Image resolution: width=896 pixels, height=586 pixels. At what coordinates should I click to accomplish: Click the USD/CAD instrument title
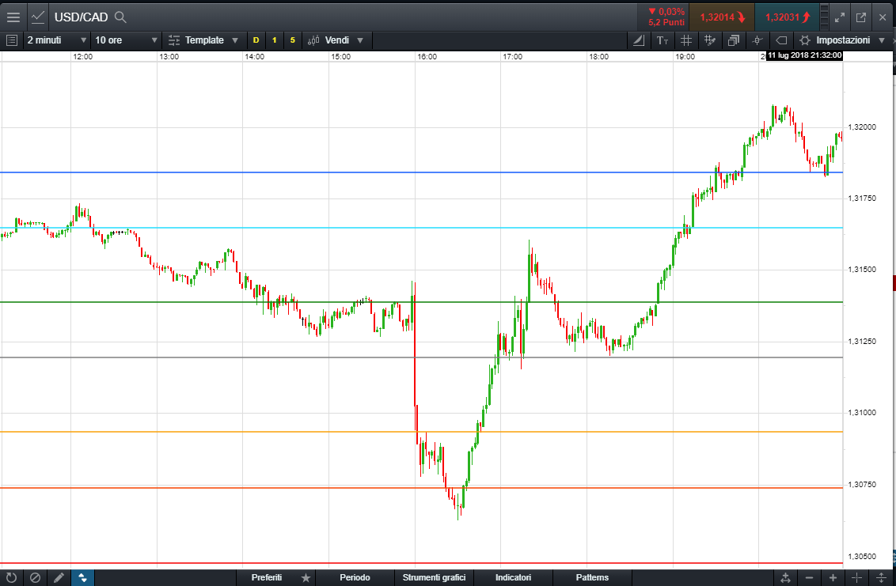[82, 17]
